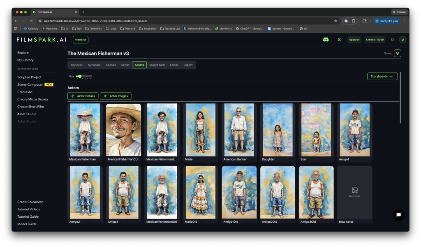
Task: Click the Upgrade button
Action: pos(354,39)
